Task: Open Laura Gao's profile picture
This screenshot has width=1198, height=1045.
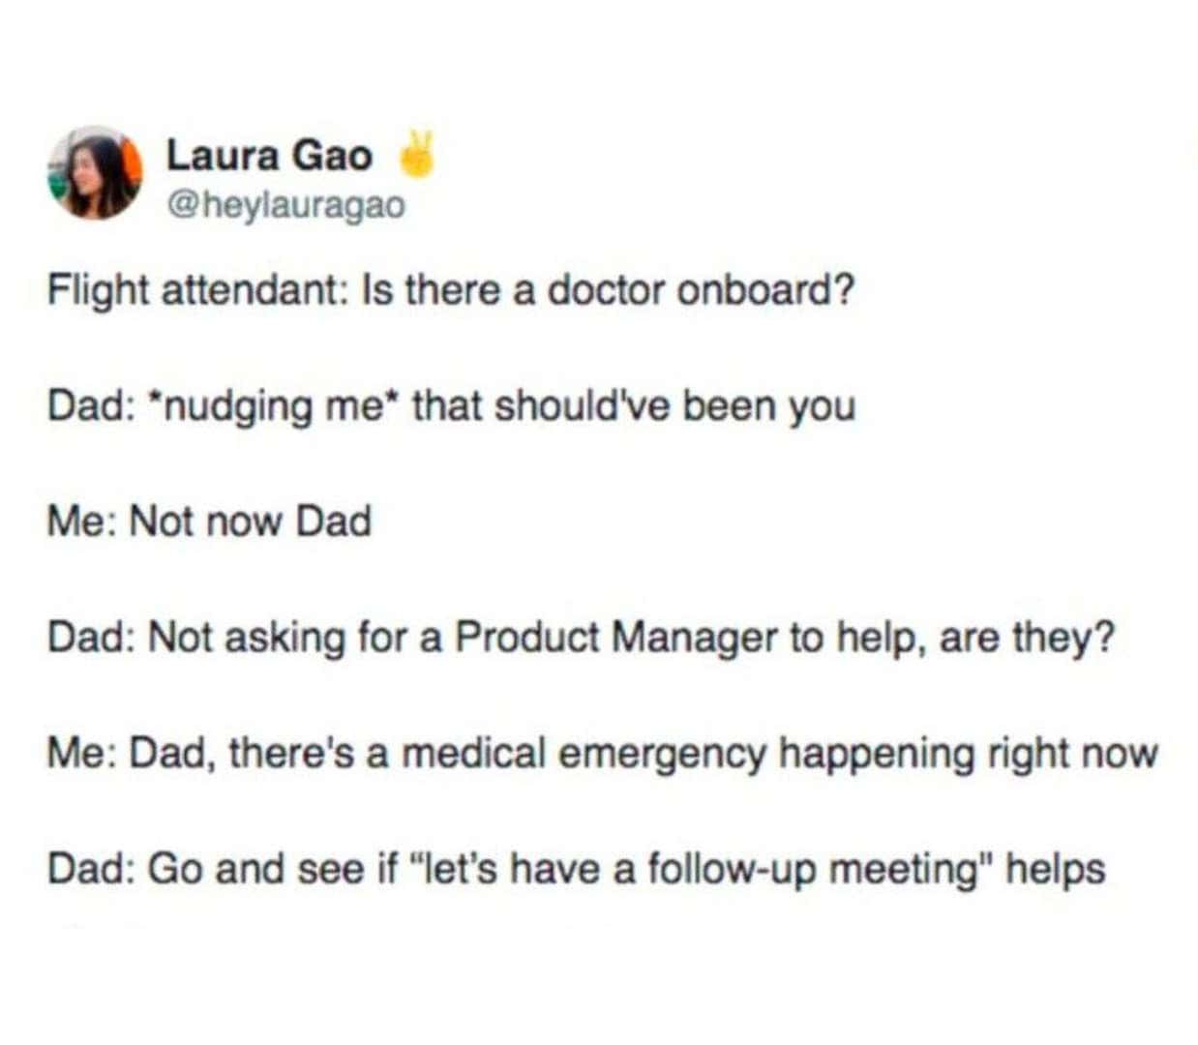Action: [95, 173]
